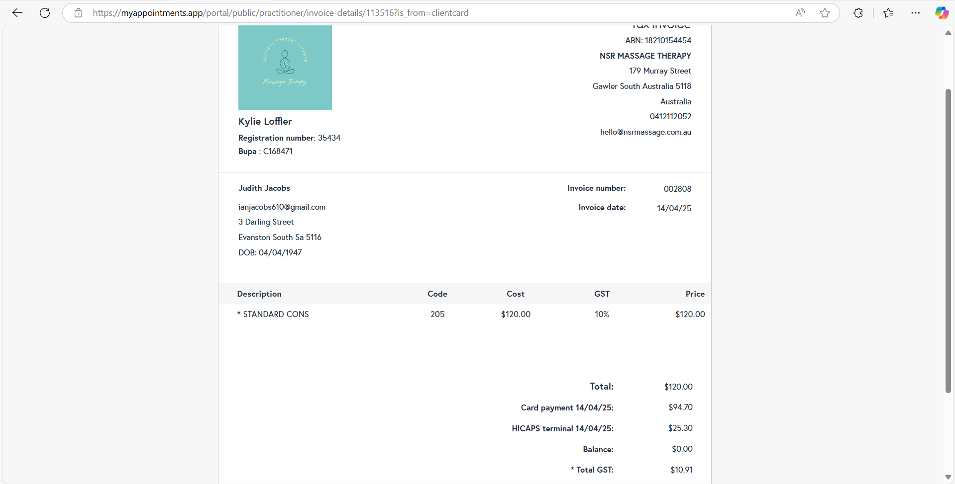The height and width of the screenshot is (484, 955).
Task: Open the Copilot sidebar icon
Action: coord(941,13)
